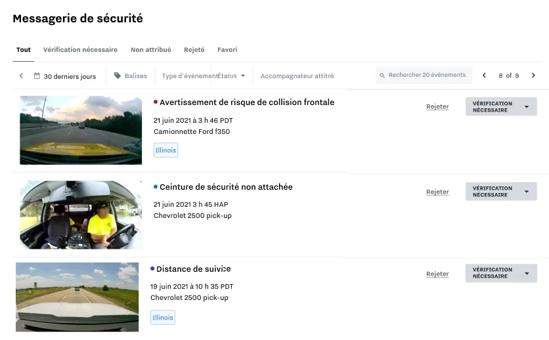Image resolution: width=549 pixels, height=340 pixels.
Task: Click the text '21 juin 2021 à 3 h 46 PDT'
Action: click(193, 120)
